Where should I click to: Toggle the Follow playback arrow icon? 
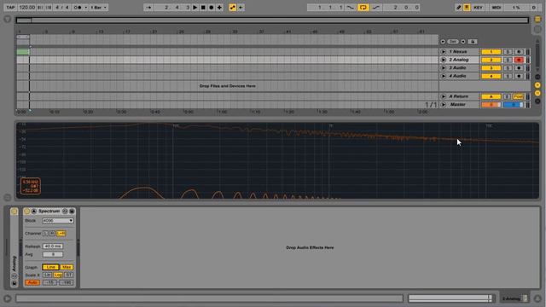tap(148, 8)
